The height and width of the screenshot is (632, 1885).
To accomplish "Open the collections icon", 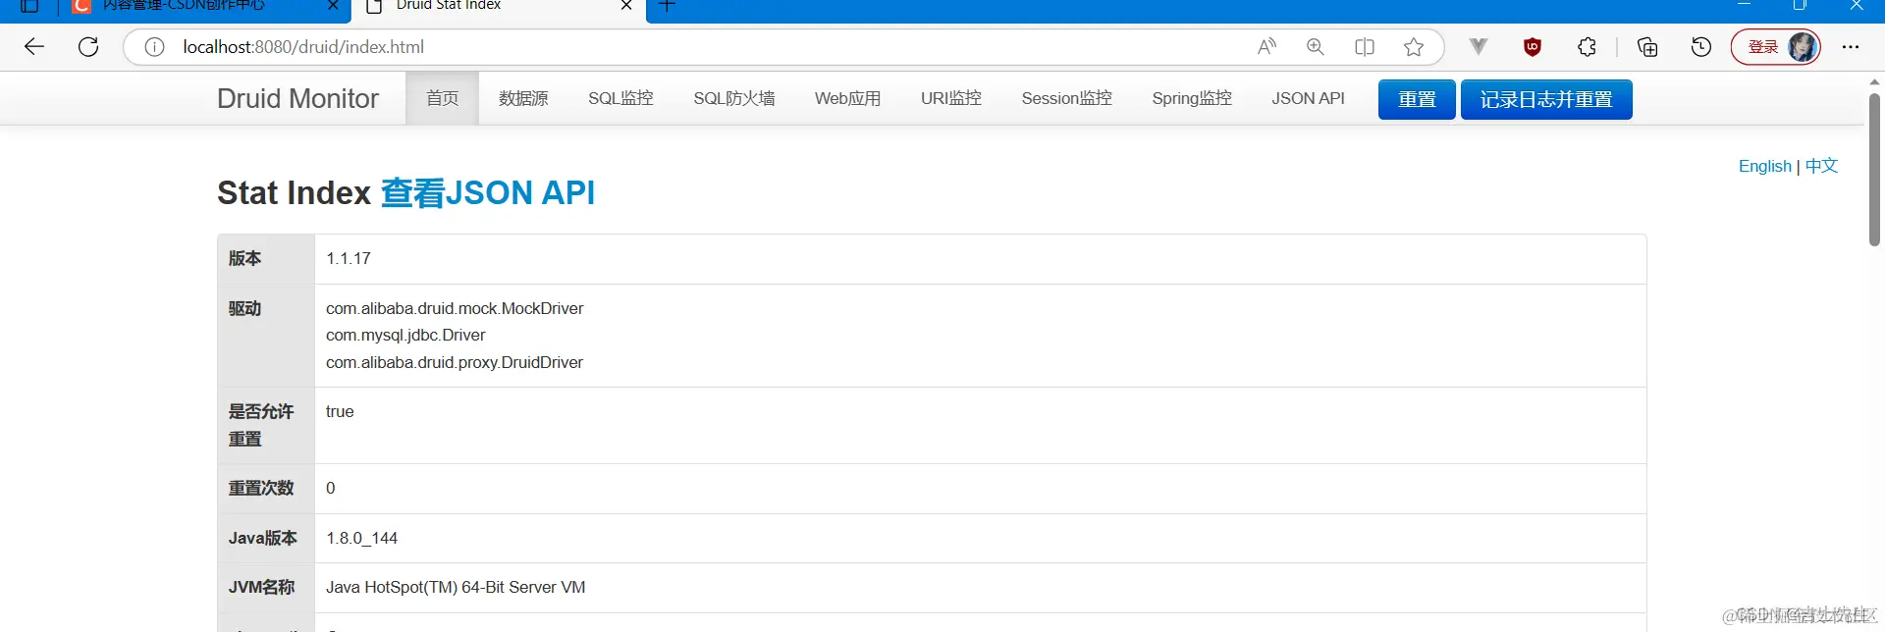I will pyautogui.click(x=1647, y=47).
